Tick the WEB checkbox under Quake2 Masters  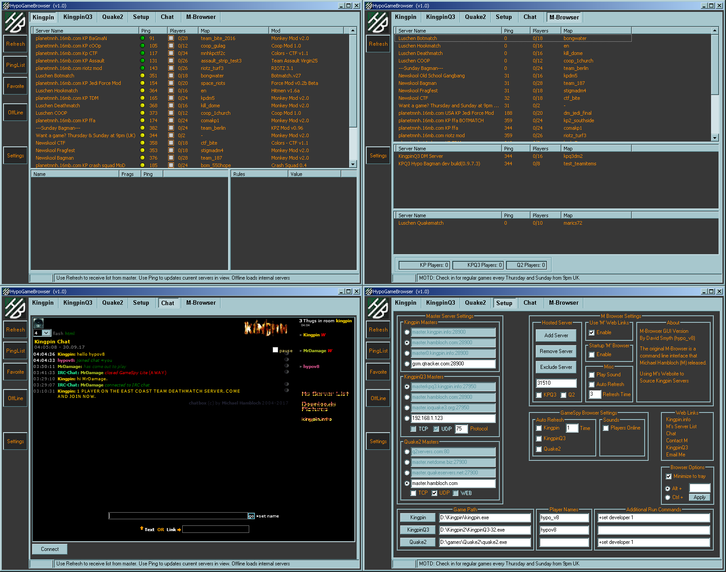point(456,493)
